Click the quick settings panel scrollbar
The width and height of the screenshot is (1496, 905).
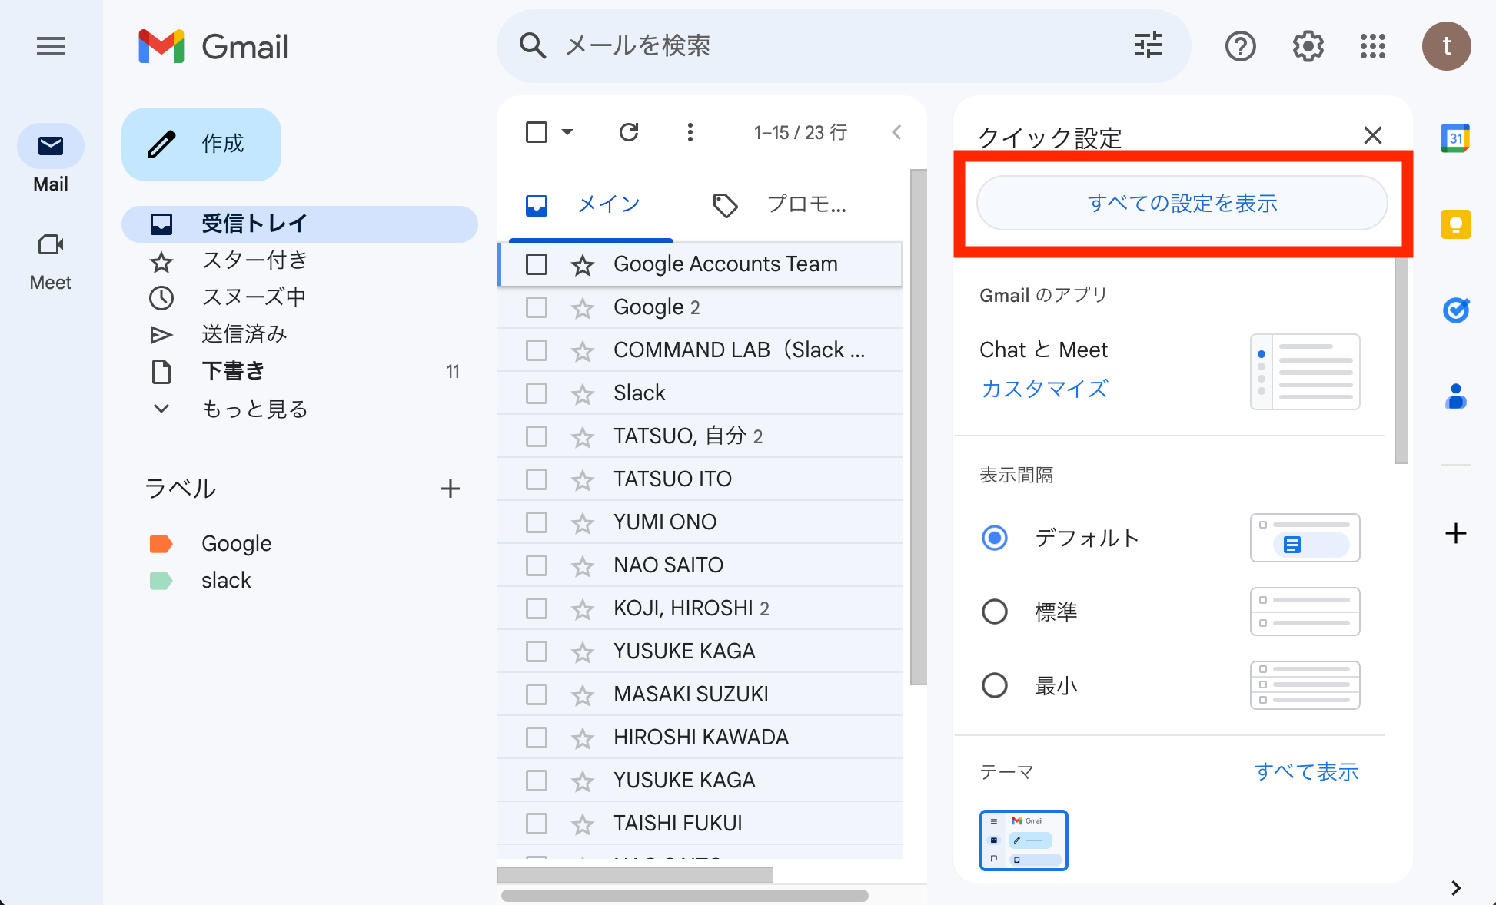click(1401, 360)
